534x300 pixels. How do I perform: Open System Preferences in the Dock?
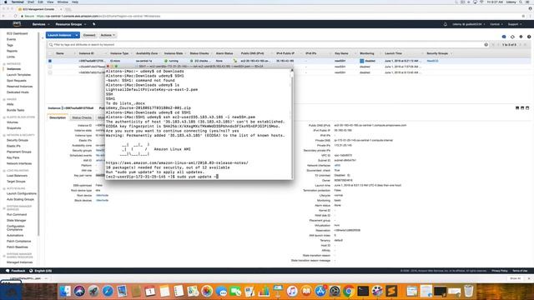(335, 291)
